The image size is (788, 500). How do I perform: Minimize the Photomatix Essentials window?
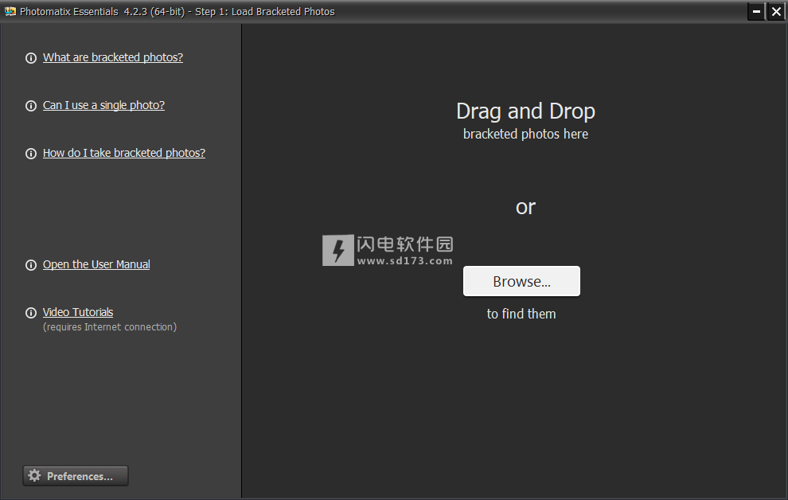756,12
